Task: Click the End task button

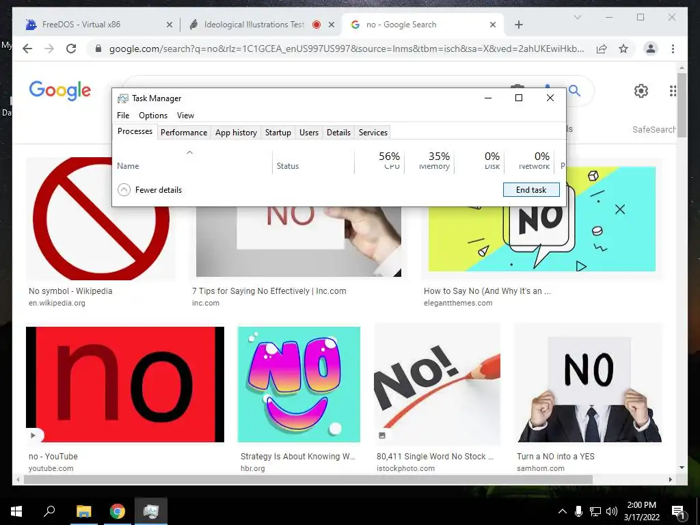Action: pyautogui.click(x=531, y=190)
